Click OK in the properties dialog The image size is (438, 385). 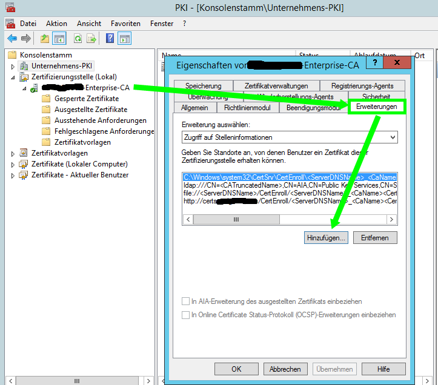(x=236, y=369)
